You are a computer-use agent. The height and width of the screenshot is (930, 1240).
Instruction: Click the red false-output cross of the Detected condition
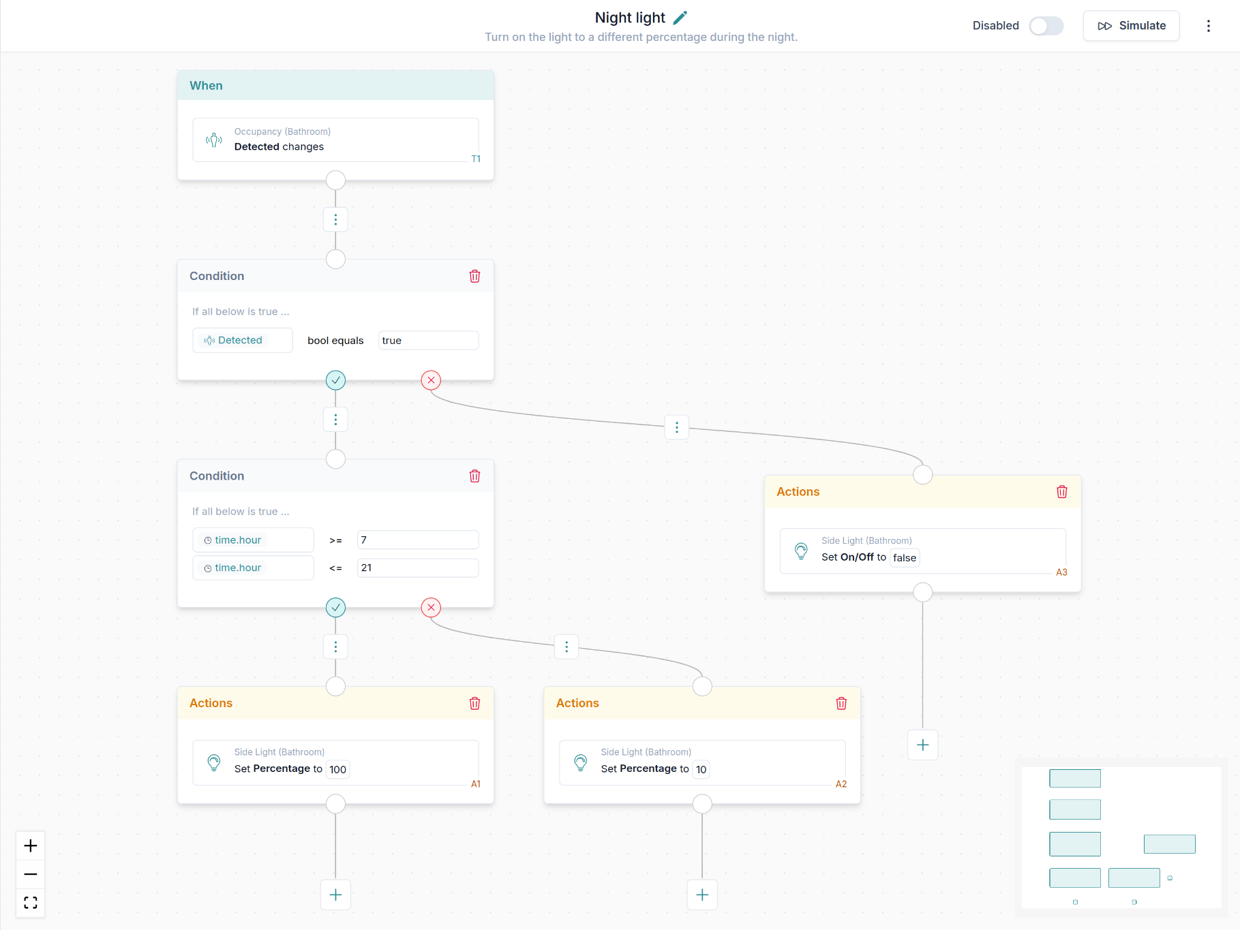431,380
